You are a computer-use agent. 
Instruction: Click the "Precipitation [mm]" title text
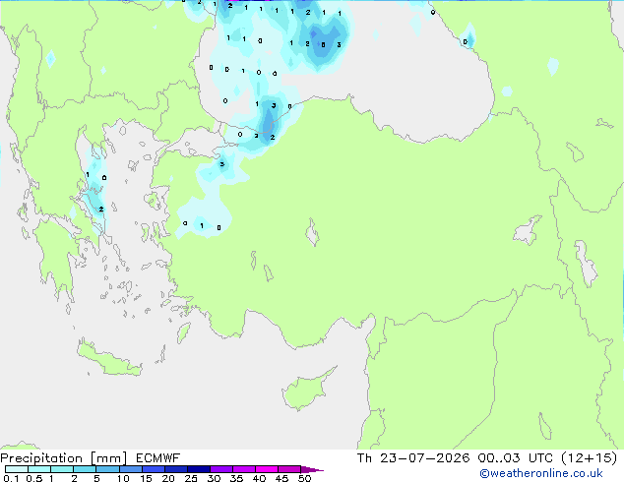coord(64,458)
